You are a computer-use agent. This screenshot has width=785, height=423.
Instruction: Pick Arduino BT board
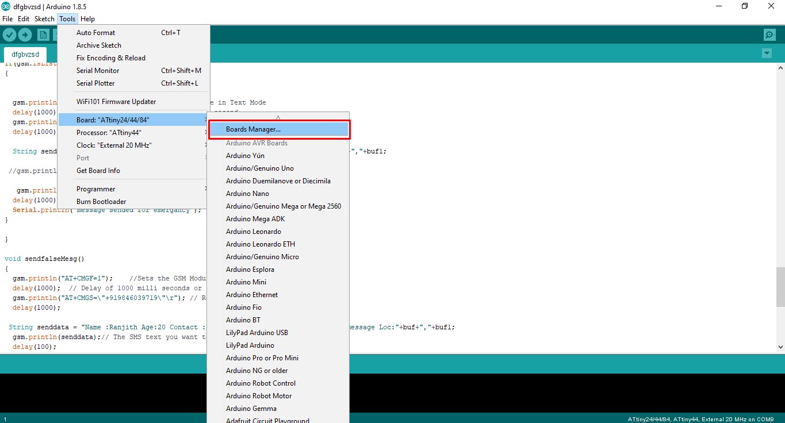point(278,320)
